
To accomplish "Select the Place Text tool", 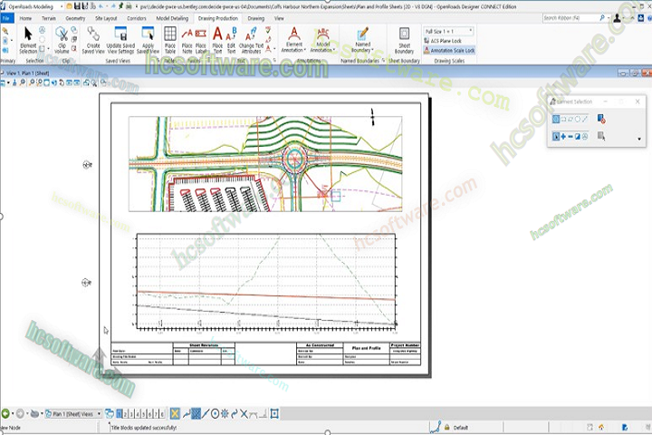I will point(217,40).
